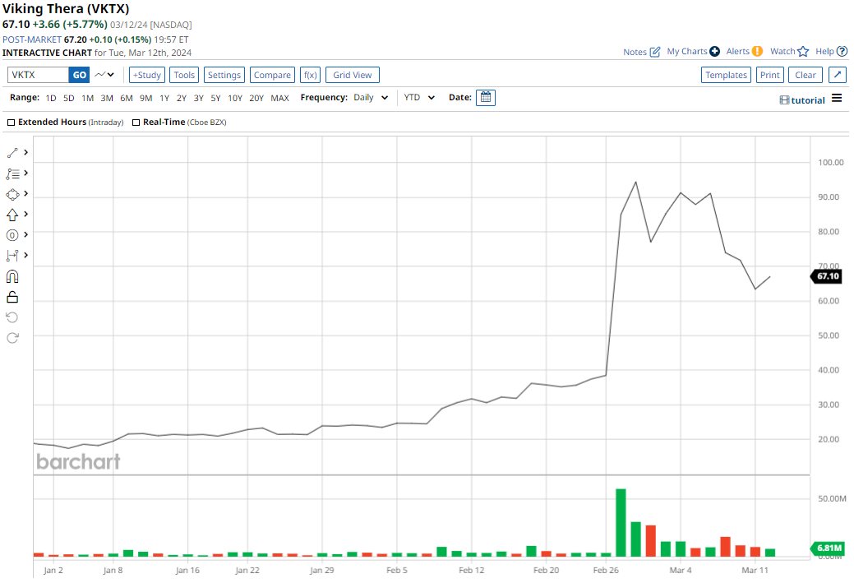This screenshot has width=854, height=583.
Task: Switch range to MAX
Action: click(x=279, y=98)
